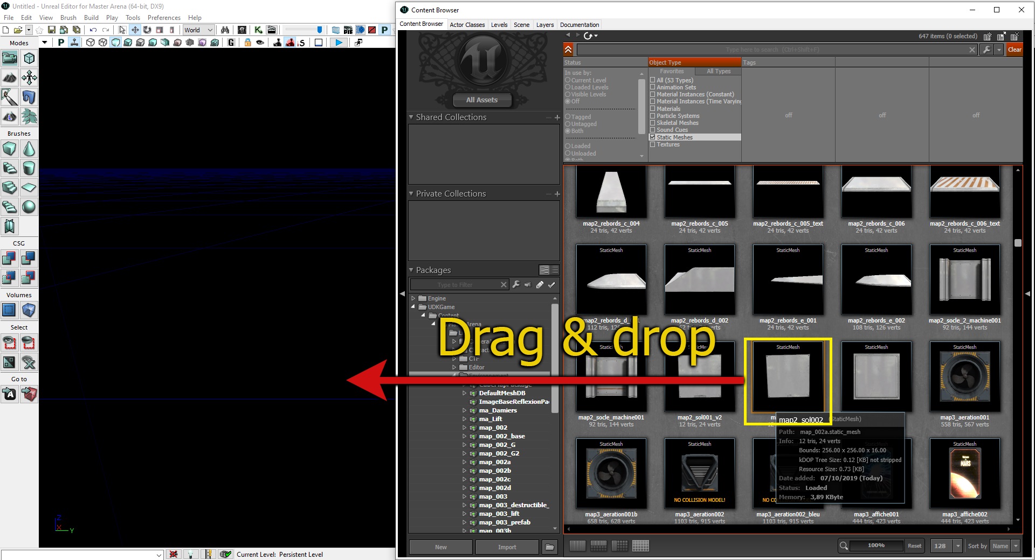Add a Cube builder brush
The height and width of the screenshot is (560, 1035).
(x=10, y=149)
